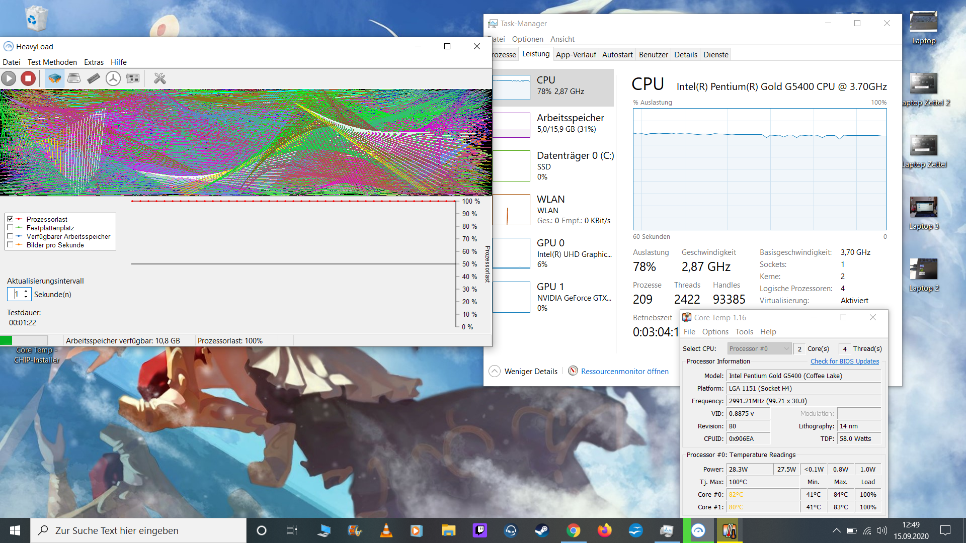This screenshot has width=966, height=543.
Task: Open the Windows Action Center notifications
Action: pos(945,530)
